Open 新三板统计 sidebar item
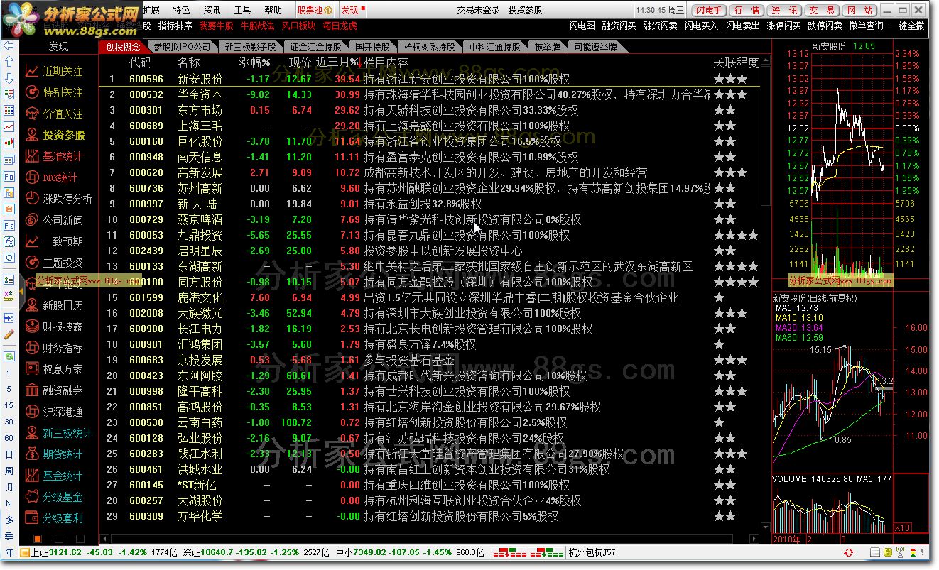 [x=58, y=433]
